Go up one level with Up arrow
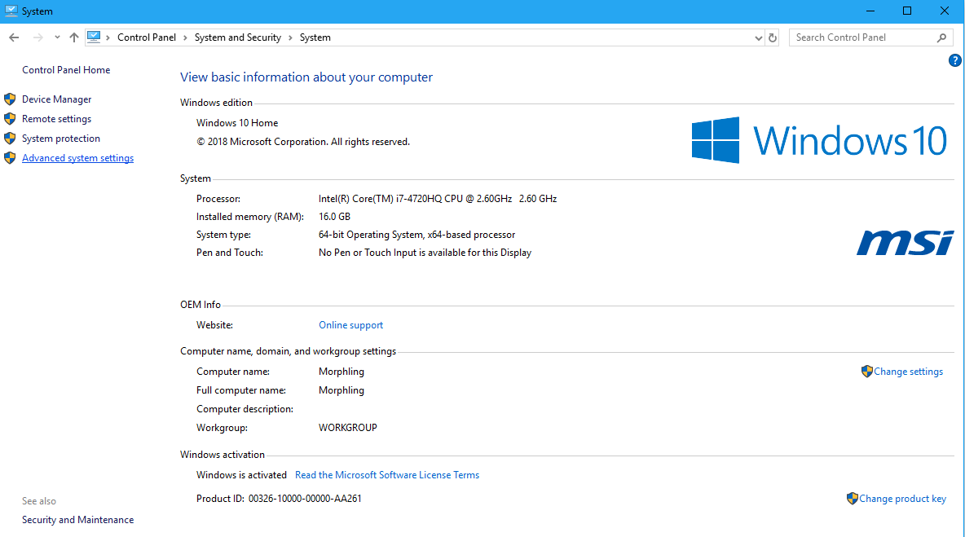Image resolution: width=965 pixels, height=537 pixels. coord(74,37)
